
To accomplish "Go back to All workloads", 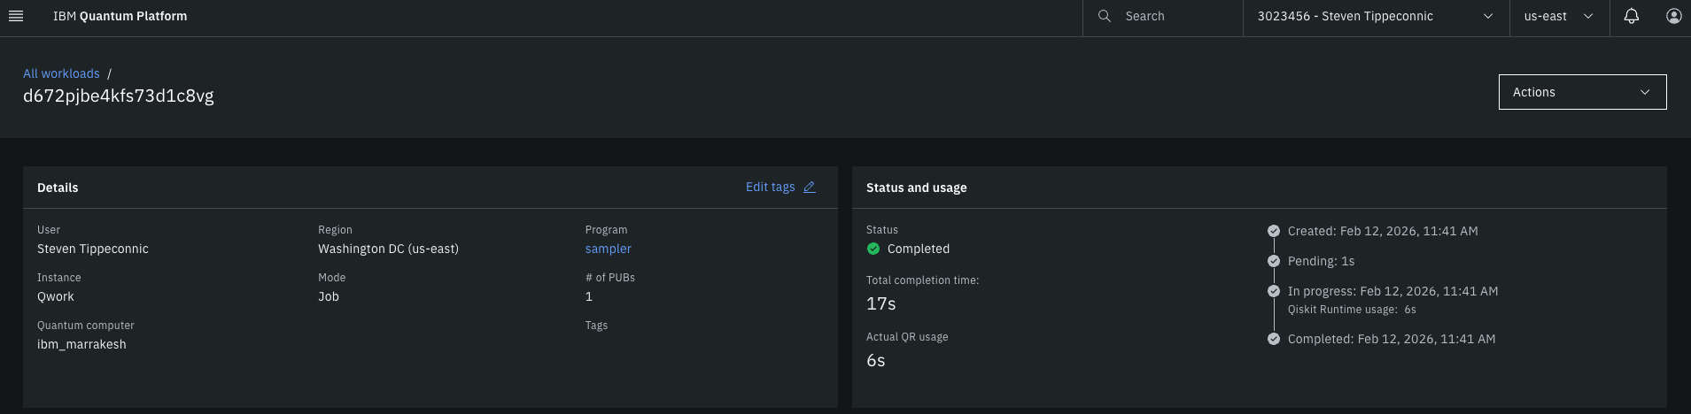I will point(61,73).
